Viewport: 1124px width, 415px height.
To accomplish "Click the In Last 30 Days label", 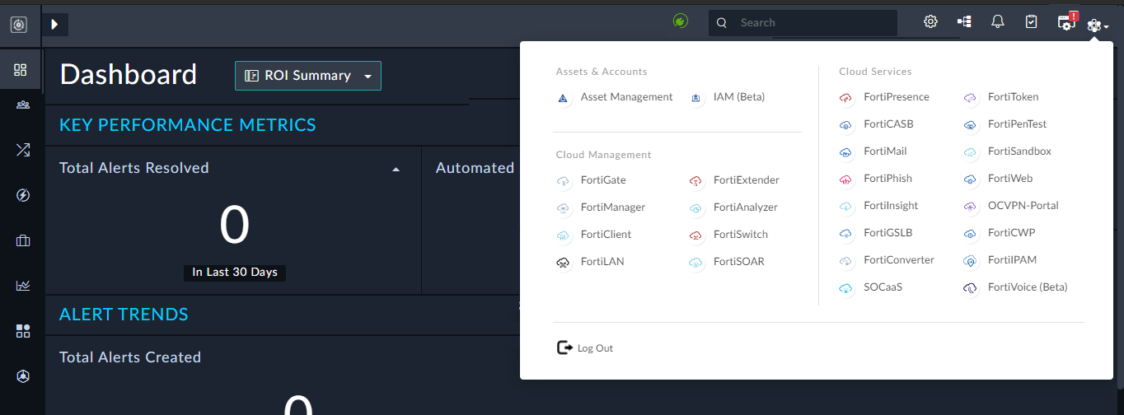I will (x=235, y=273).
